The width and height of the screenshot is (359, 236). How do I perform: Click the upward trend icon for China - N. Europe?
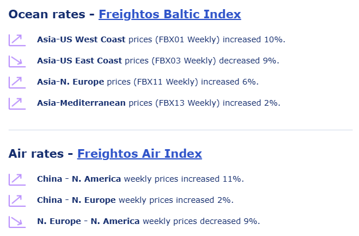15,200
